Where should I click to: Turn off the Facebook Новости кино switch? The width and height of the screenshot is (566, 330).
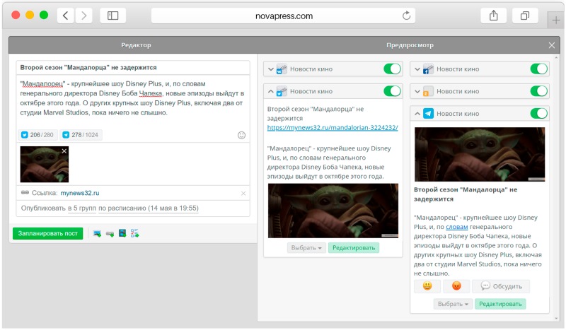pos(539,69)
